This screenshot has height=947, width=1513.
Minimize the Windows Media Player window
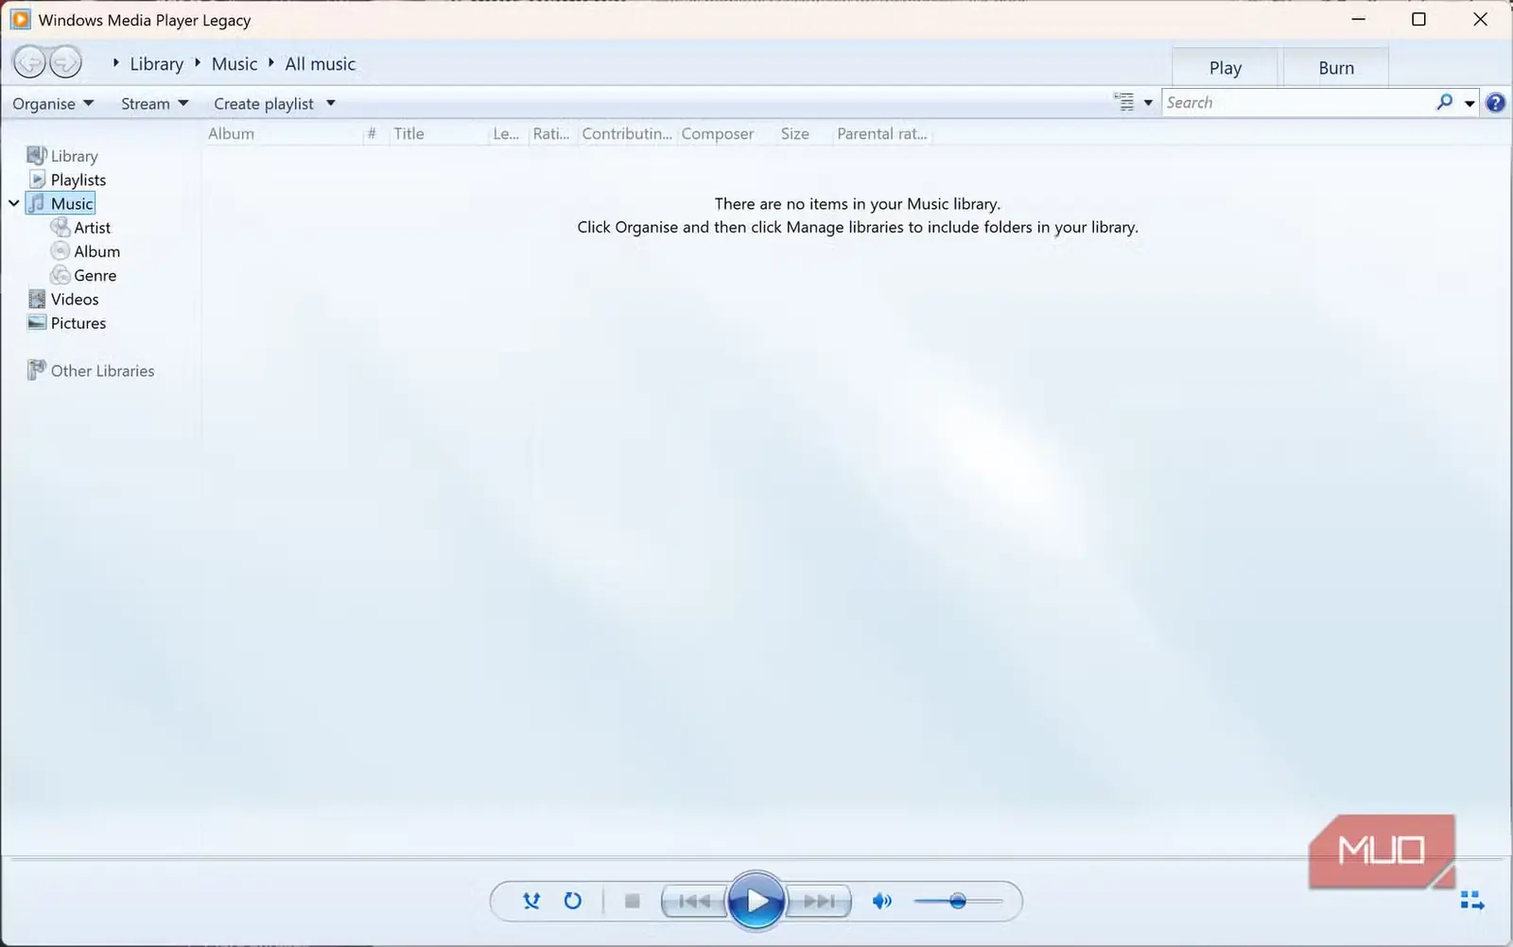[x=1359, y=19]
